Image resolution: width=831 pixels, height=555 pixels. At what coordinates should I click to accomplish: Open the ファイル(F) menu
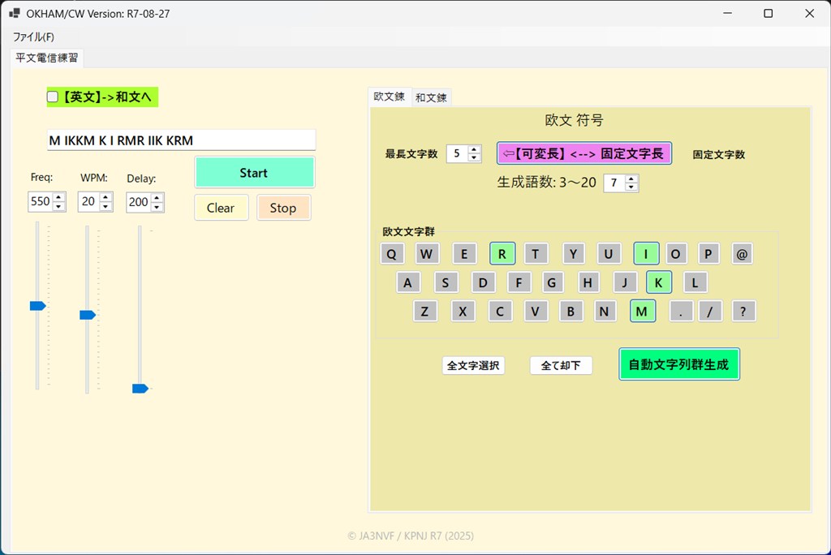pos(33,37)
